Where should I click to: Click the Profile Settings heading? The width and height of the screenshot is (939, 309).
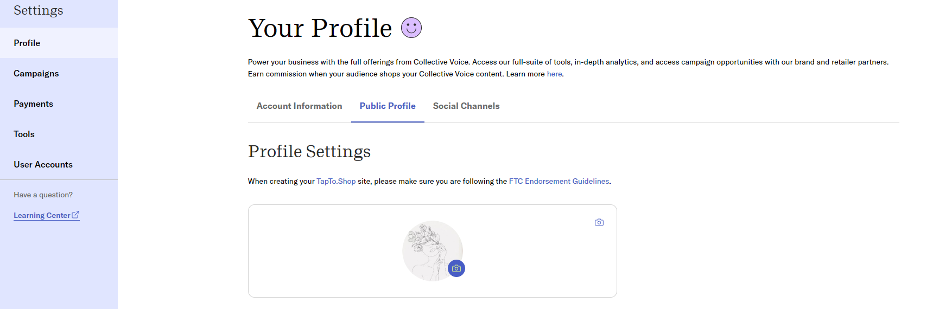[309, 151]
